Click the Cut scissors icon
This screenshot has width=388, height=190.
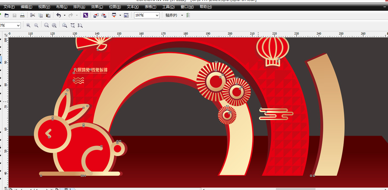(x=33, y=16)
